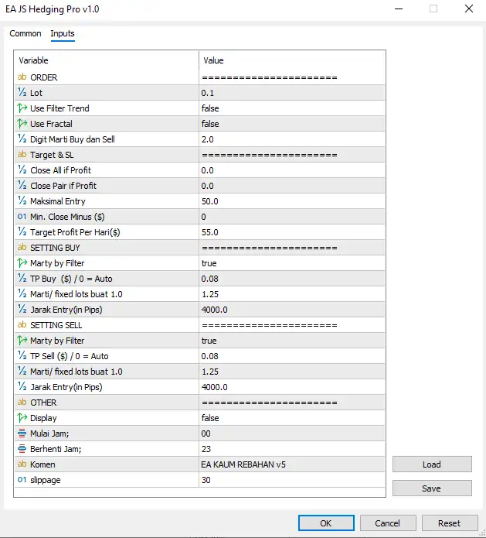Viewport: 486px width, 538px height.
Task: Click the arrow icon next to Use Filter Trend
Action: [22, 108]
